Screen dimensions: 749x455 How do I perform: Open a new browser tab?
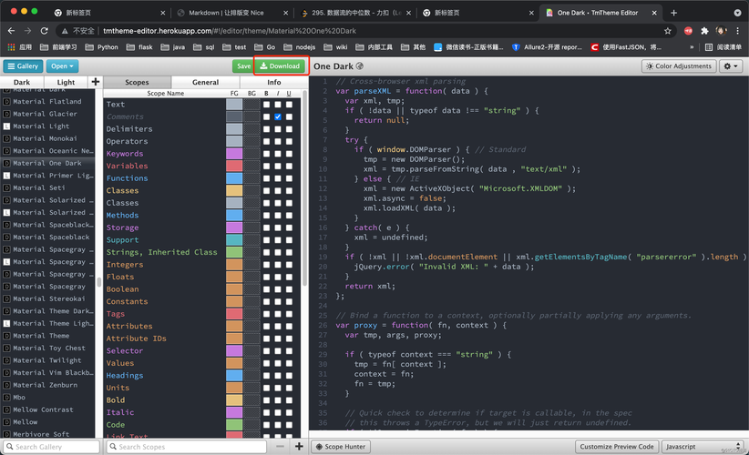674,13
